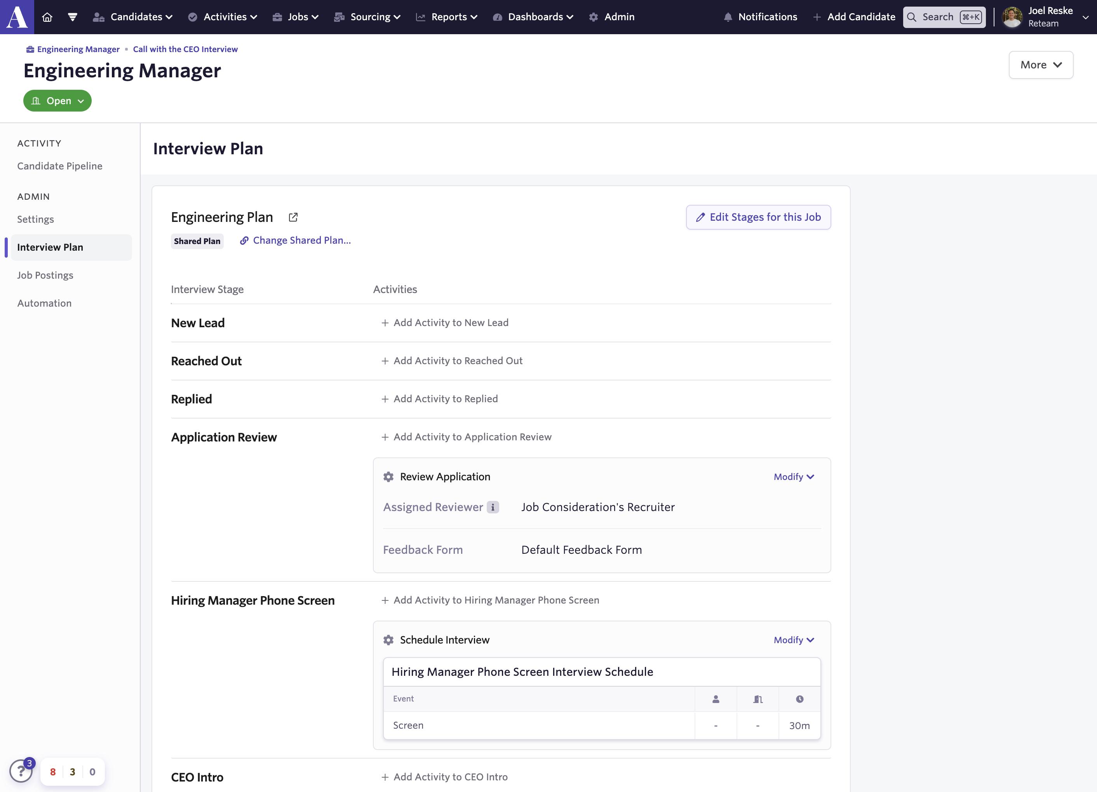Open Candidate Pipeline sidebar item
This screenshot has width=1097, height=792.
60,166
